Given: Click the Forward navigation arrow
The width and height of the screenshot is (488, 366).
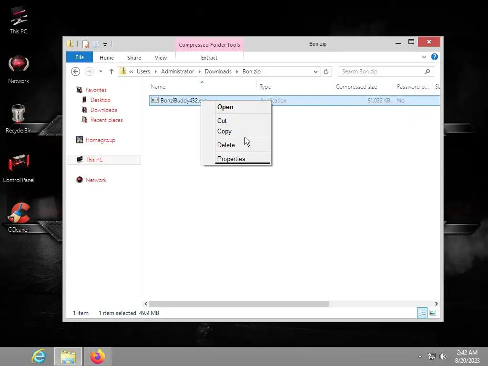Looking at the screenshot, I should click(89, 71).
